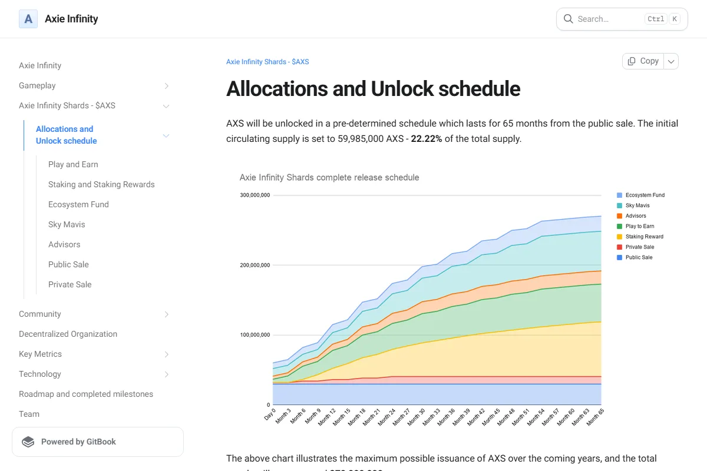
Task: Click the chart title 'Axie Infinity Shards complete release schedule'
Action: (329, 177)
